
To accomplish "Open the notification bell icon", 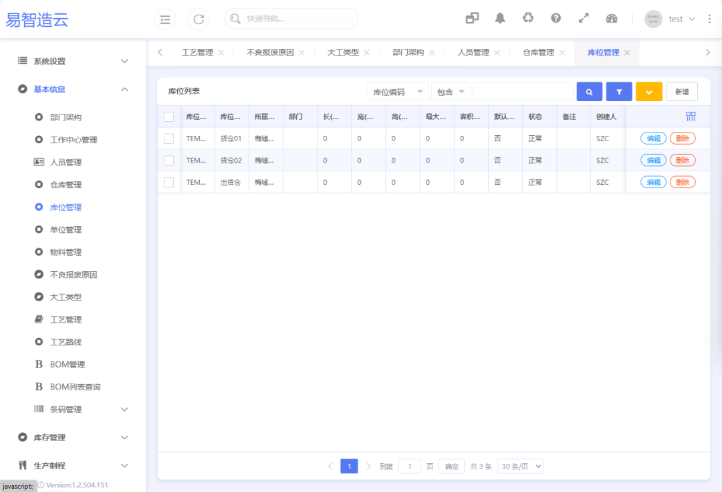I will tap(500, 19).
